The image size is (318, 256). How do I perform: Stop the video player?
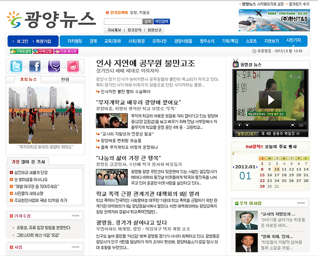pyautogui.click(x=247, y=125)
